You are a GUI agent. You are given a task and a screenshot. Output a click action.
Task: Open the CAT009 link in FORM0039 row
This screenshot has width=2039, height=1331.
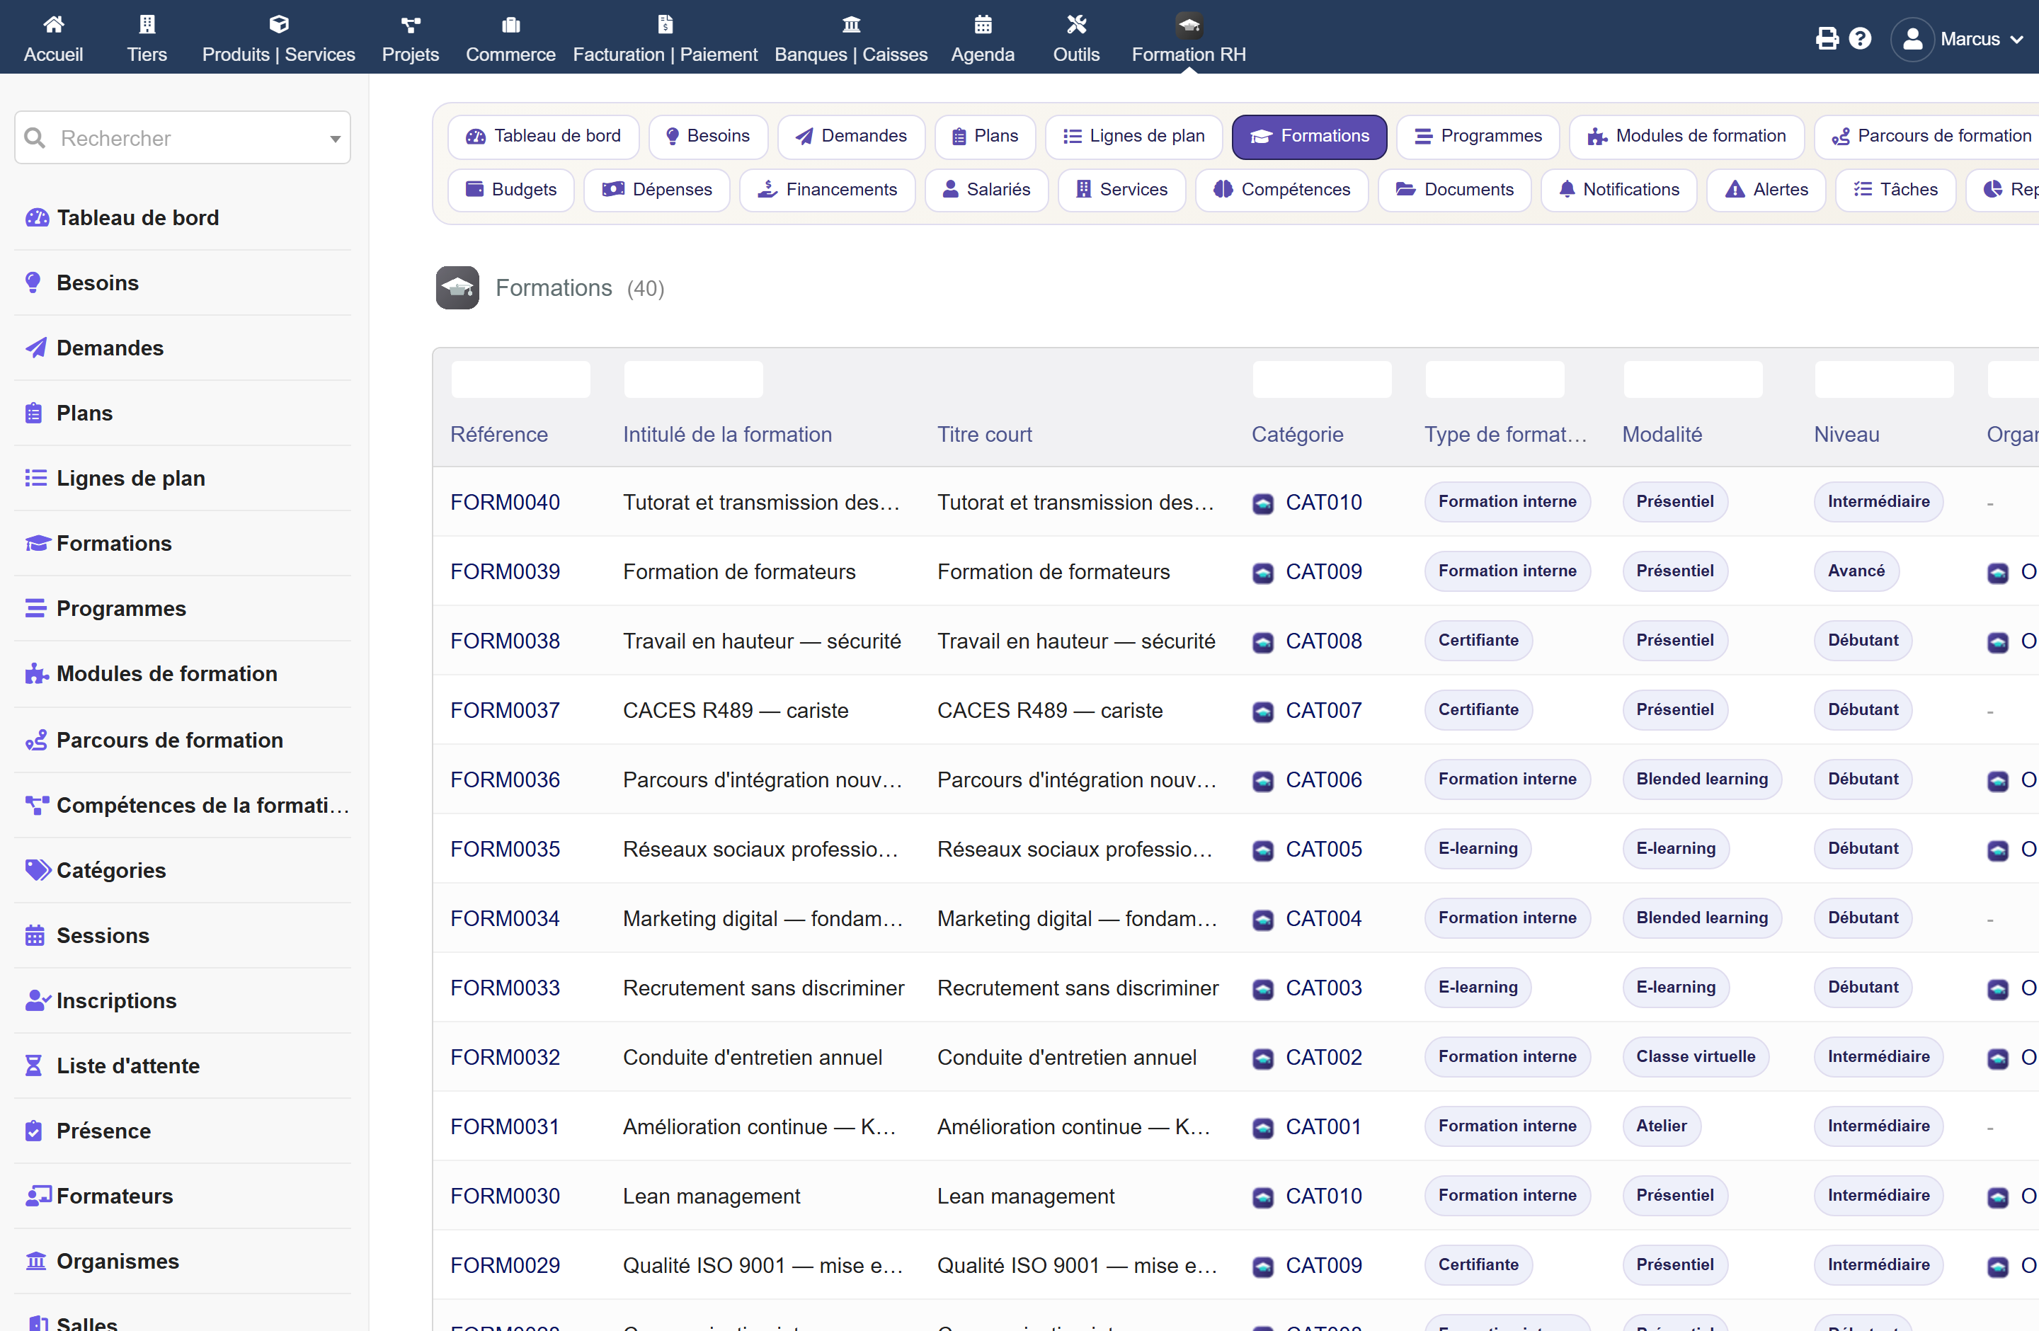pos(1324,571)
